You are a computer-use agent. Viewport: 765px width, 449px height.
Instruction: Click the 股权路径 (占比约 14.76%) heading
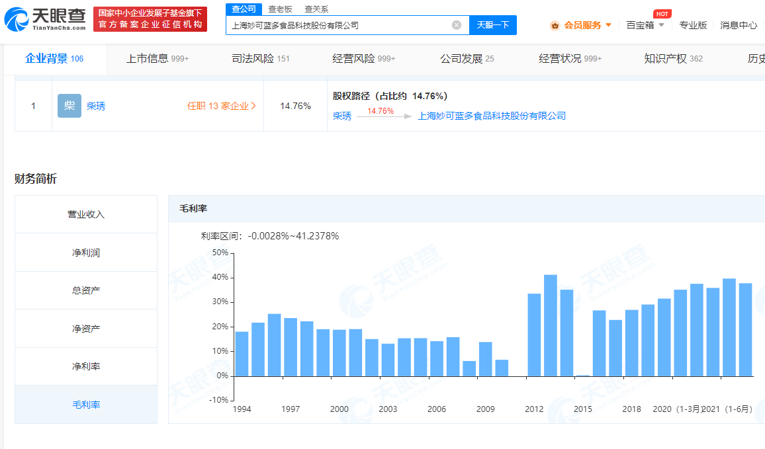pyautogui.click(x=390, y=96)
